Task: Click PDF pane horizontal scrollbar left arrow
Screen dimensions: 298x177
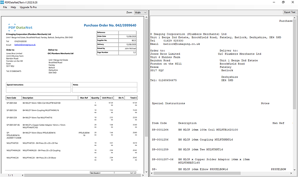Action: tap(23, 175)
